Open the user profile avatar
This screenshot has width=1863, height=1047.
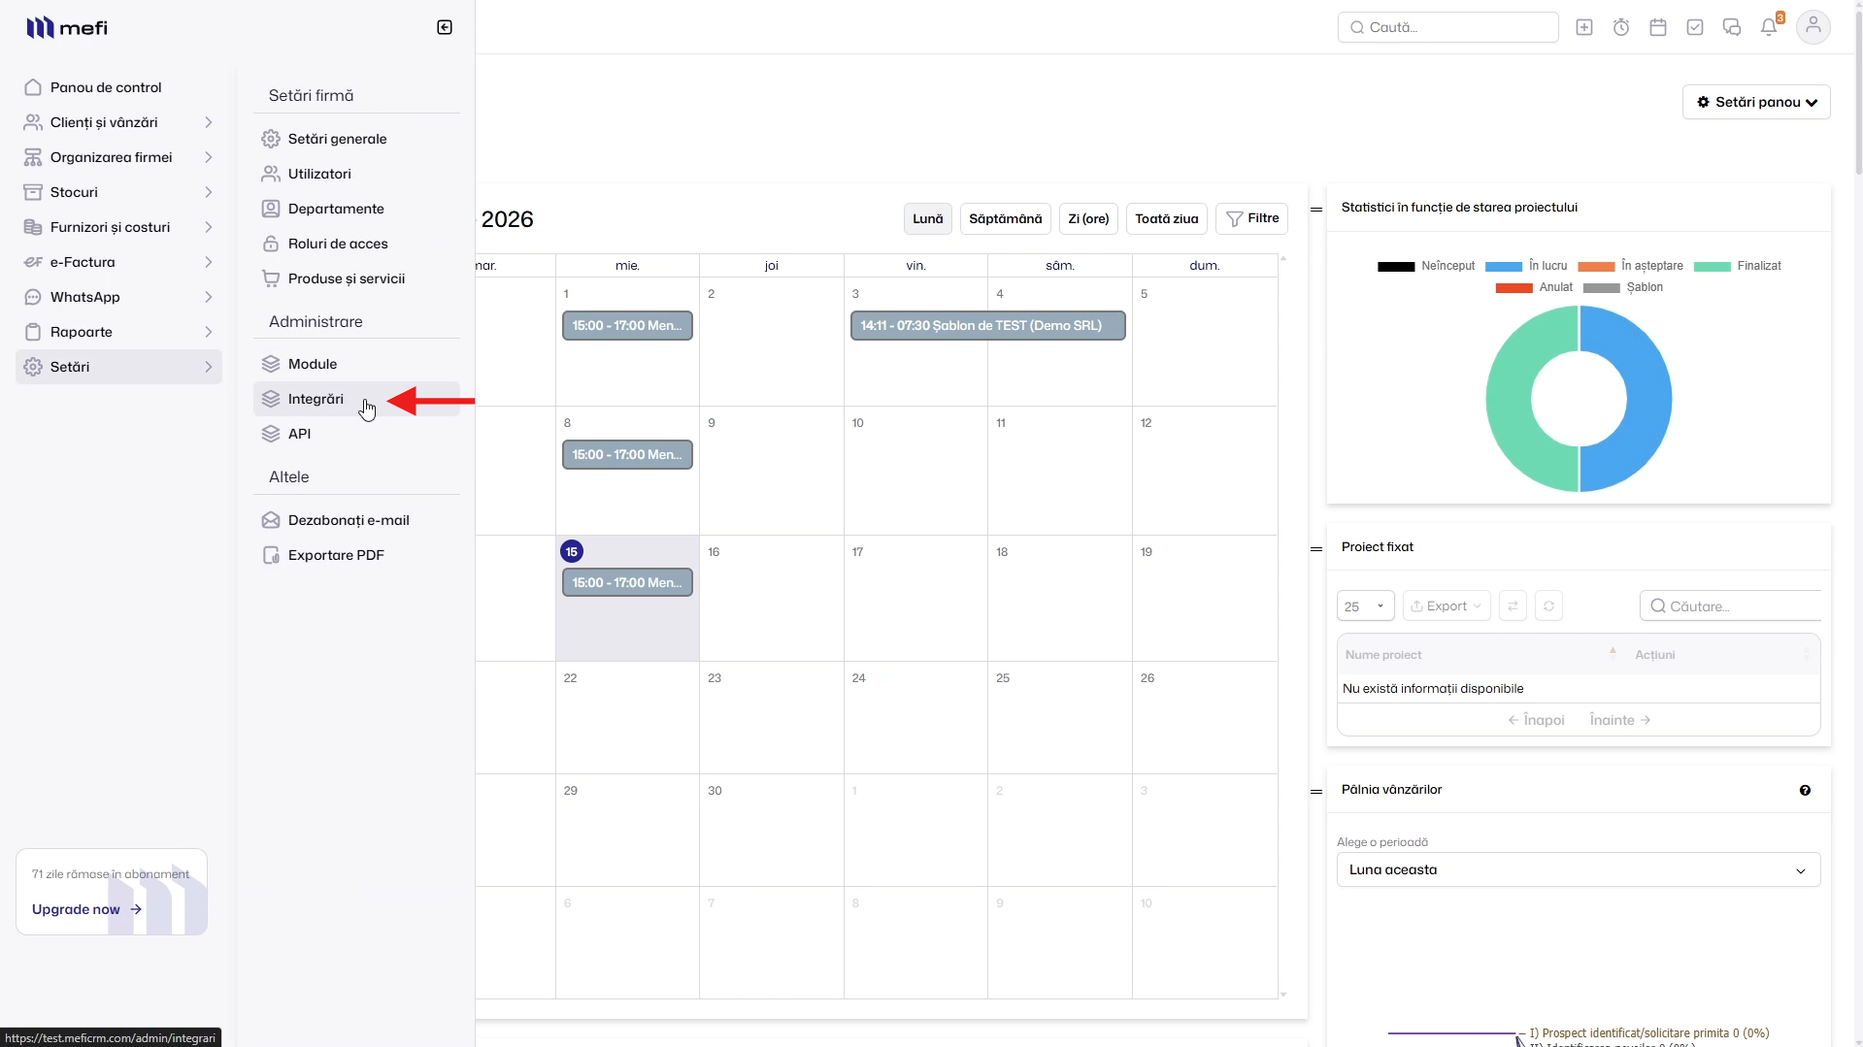pos(1813,27)
